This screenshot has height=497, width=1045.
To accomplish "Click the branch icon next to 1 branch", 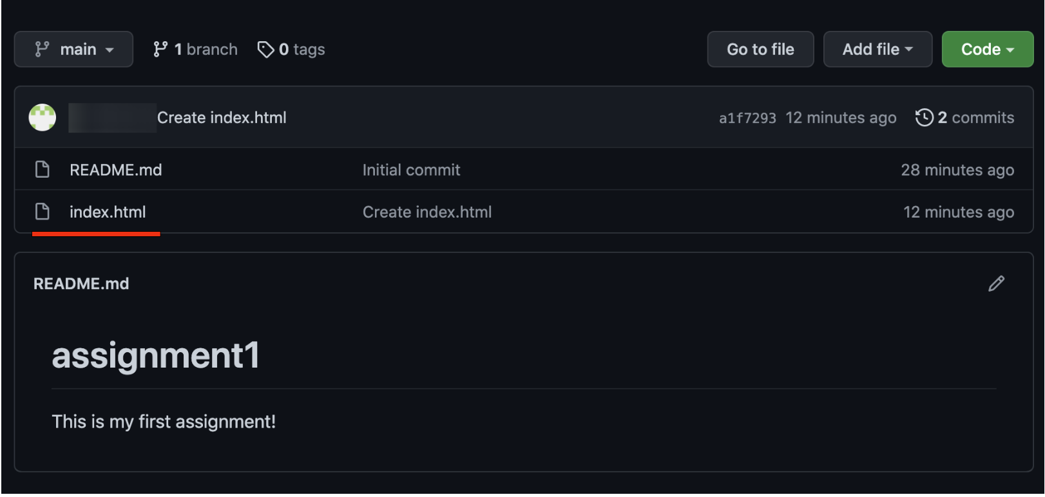I will pyautogui.click(x=160, y=50).
